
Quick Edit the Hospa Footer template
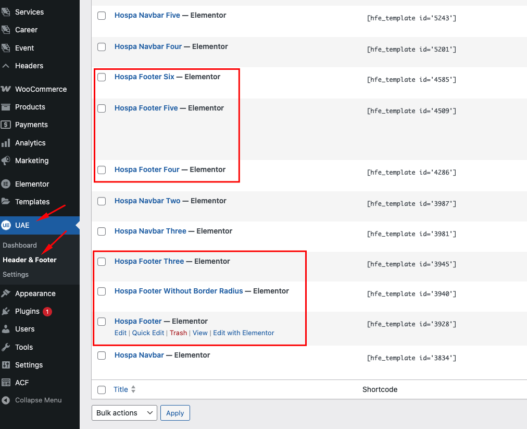point(148,333)
